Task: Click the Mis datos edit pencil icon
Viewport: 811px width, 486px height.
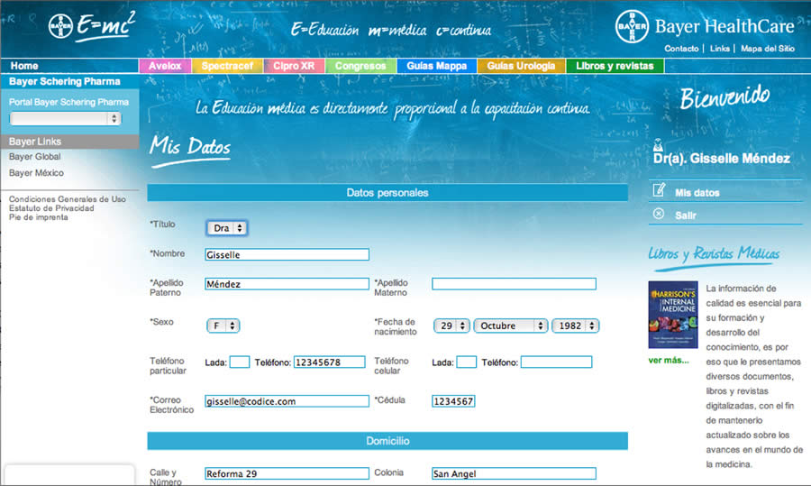Action: pos(659,190)
